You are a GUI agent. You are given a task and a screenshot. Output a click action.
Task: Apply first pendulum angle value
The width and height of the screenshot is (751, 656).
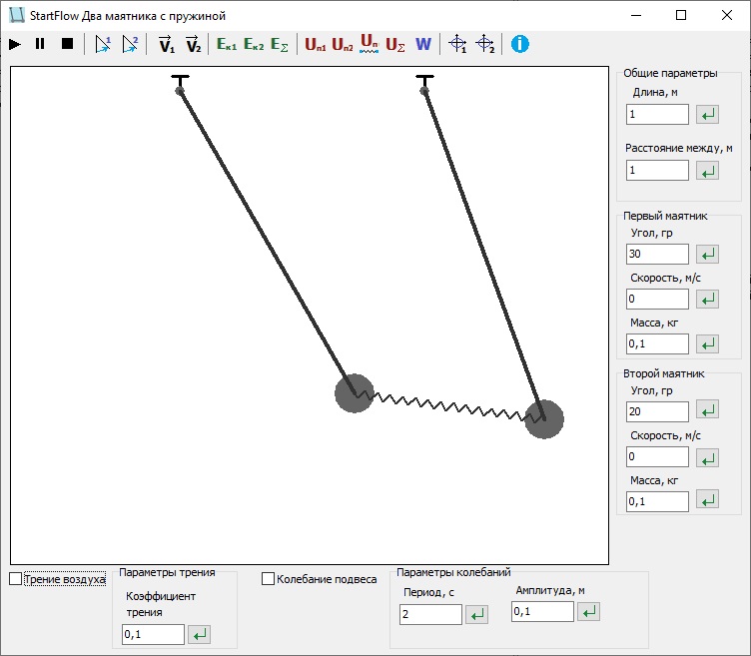(x=707, y=254)
